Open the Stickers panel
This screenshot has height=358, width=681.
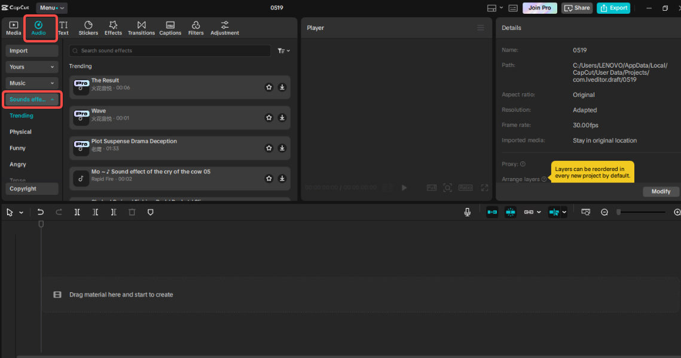click(x=88, y=27)
